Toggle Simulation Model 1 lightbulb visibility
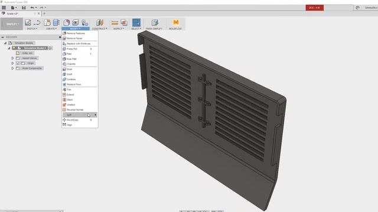 coord(14,48)
